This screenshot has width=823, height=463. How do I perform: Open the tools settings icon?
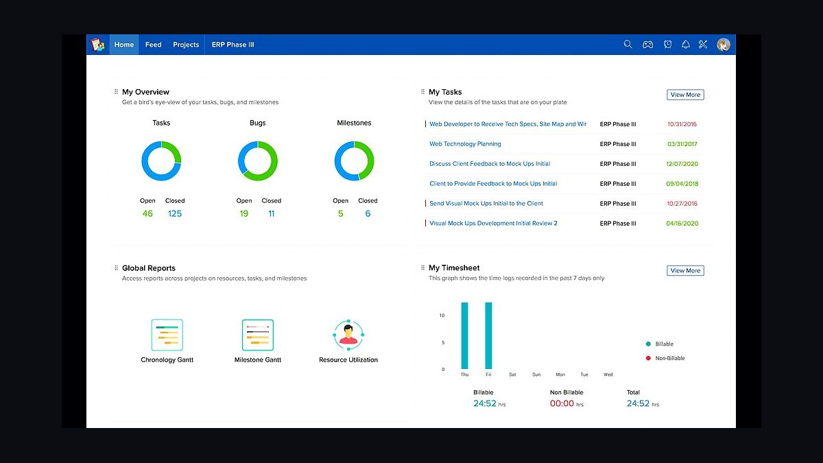(x=703, y=45)
